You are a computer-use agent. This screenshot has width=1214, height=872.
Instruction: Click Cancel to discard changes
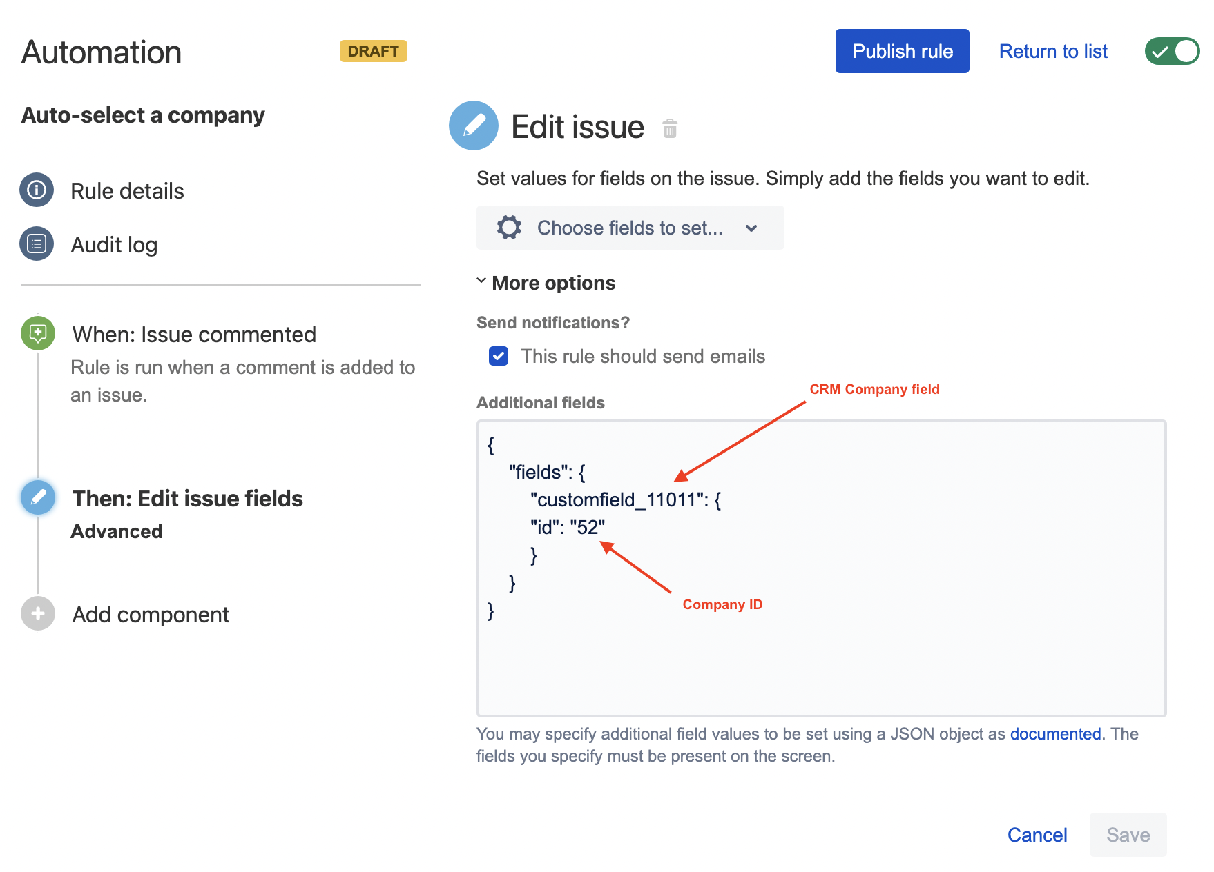pos(1037,835)
